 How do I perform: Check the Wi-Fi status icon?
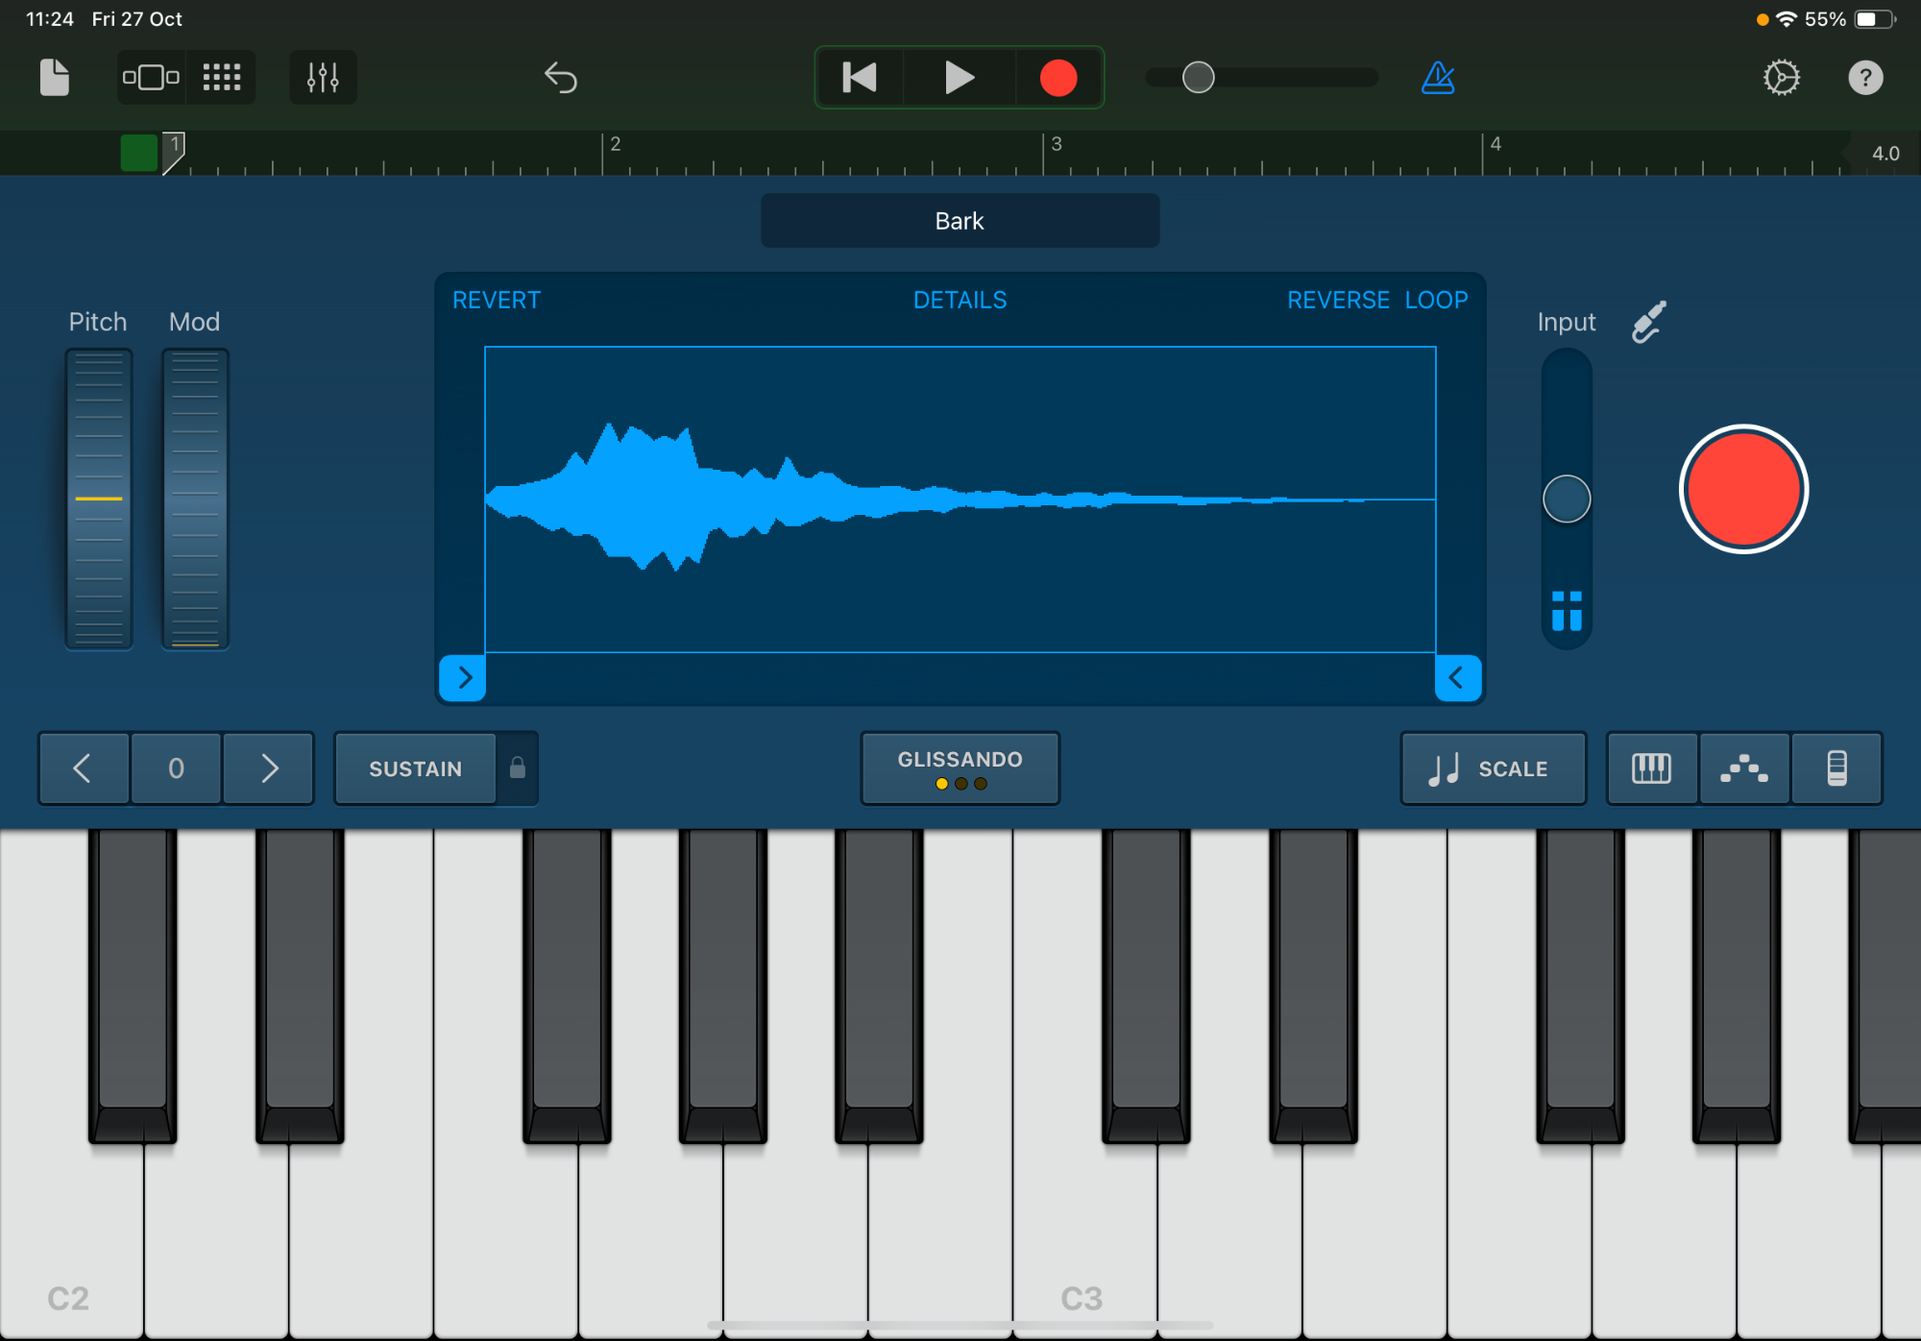pos(1786,19)
